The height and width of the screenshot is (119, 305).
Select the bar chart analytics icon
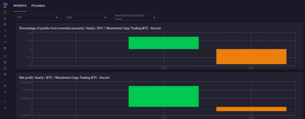5,30
